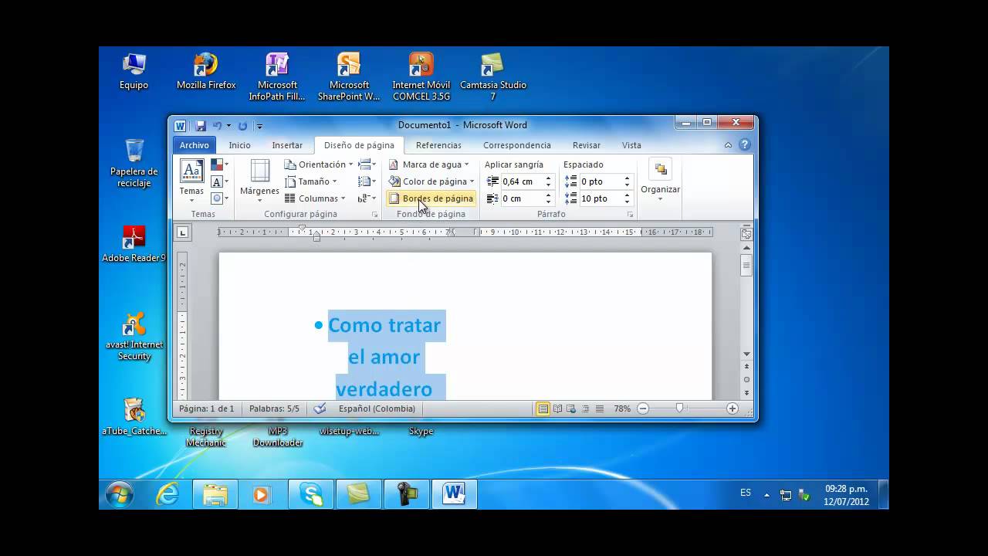Click spacing after field showing 10 pto
The width and height of the screenshot is (988, 556).
tap(600, 198)
